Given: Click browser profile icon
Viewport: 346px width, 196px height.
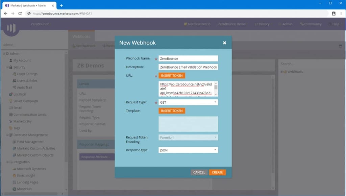Looking at the screenshot, I should pos(333,14).
